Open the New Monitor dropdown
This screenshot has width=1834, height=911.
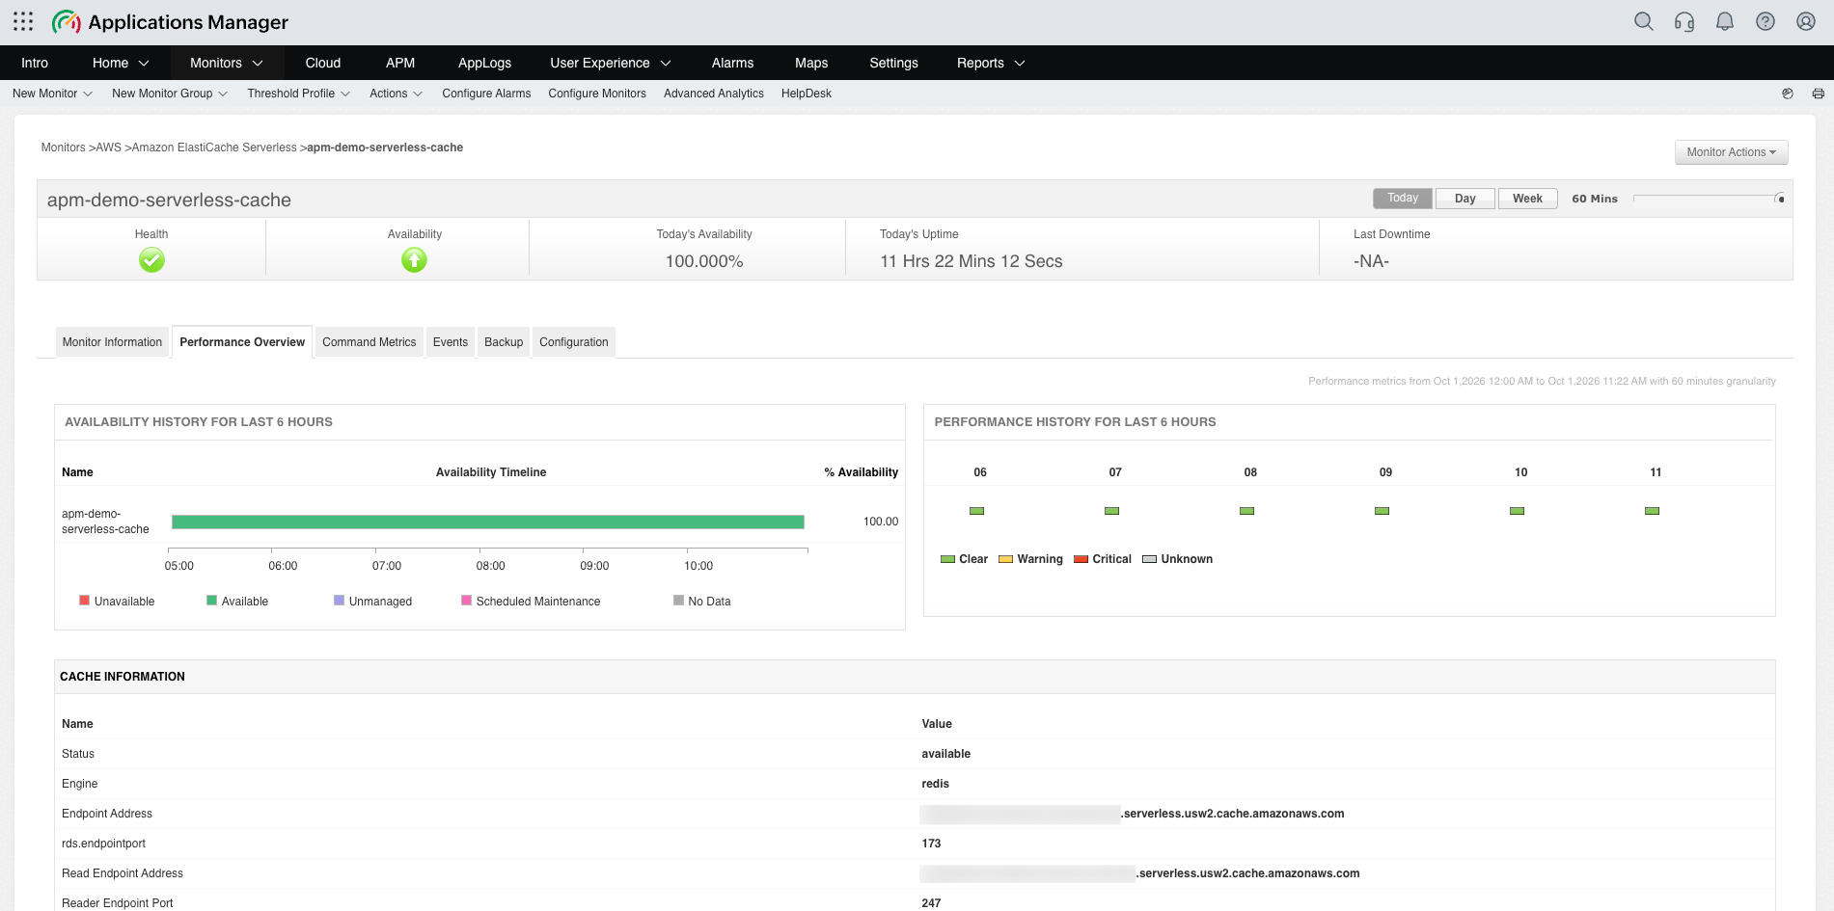(x=52, y=94)
